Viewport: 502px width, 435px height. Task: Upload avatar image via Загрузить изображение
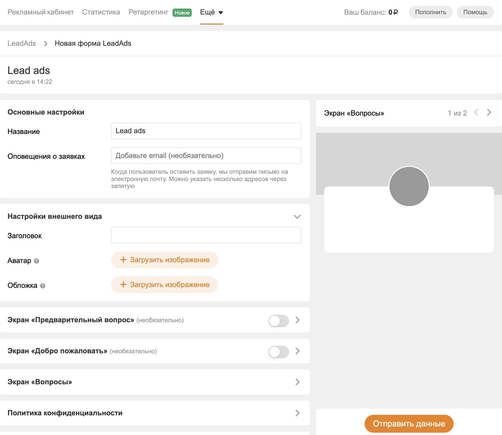(165, 260)
